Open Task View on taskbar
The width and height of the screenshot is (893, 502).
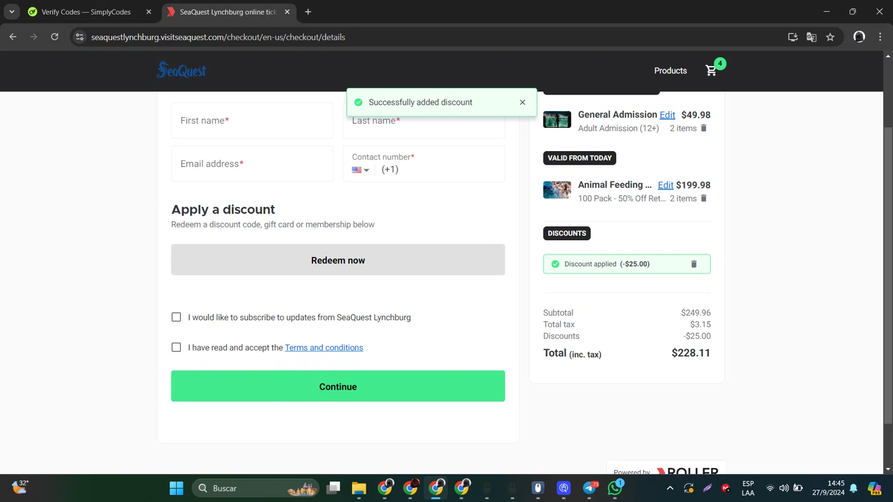[333, 488]
